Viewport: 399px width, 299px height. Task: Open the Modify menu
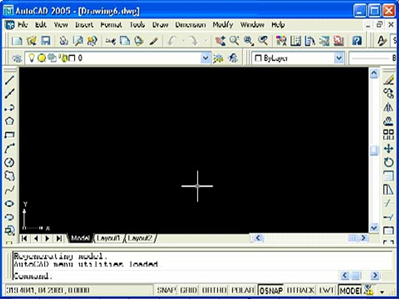click(x=223, y=25)
